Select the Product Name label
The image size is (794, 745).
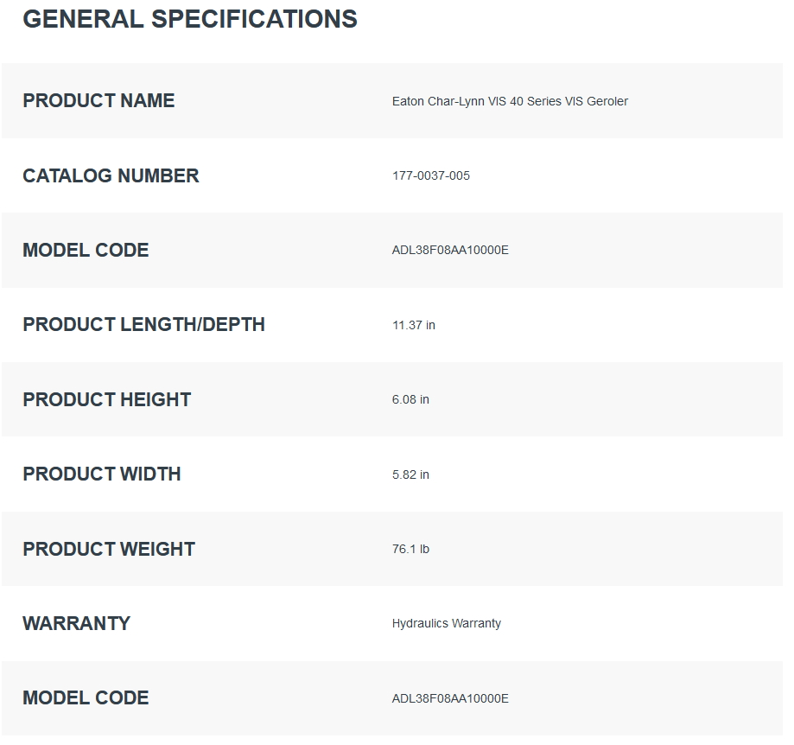98,101
